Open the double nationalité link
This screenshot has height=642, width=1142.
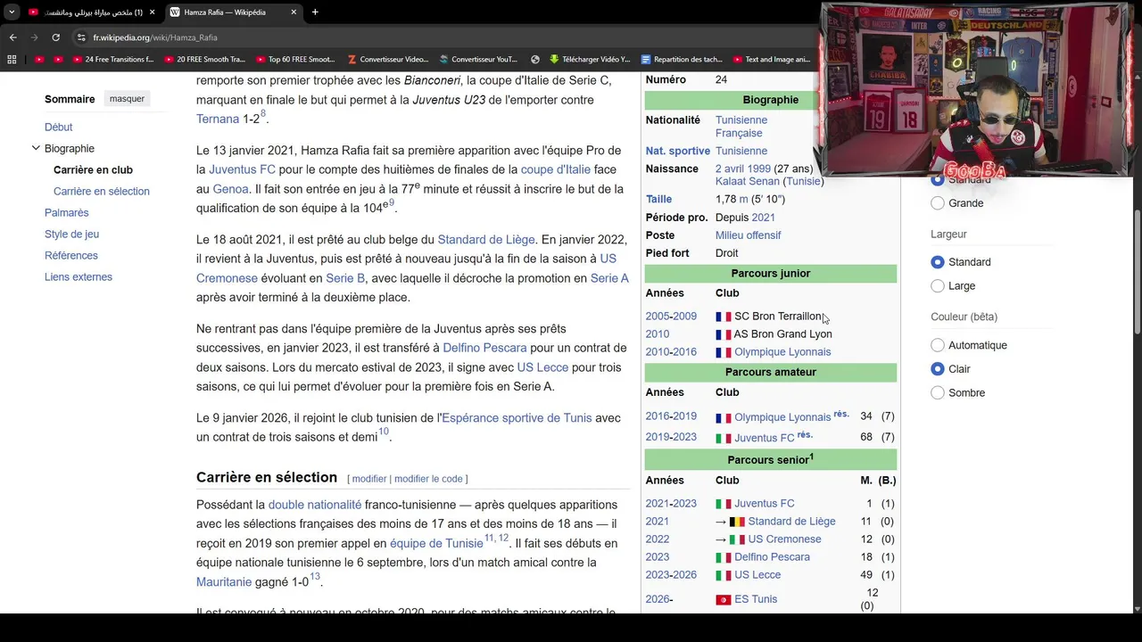315,505
